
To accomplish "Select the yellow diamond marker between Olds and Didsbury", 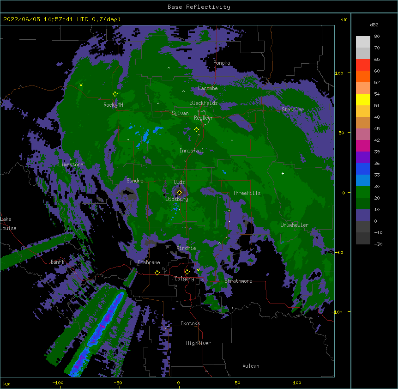I will (x=179, y=192).
